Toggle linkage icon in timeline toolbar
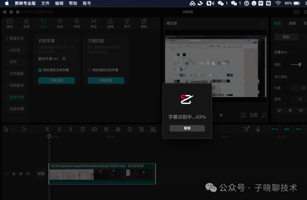This screenshot has height=200, width=307. [298, 129]
